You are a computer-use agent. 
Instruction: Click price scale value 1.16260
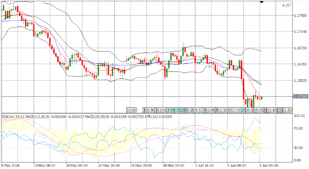[x=300, y=64]
